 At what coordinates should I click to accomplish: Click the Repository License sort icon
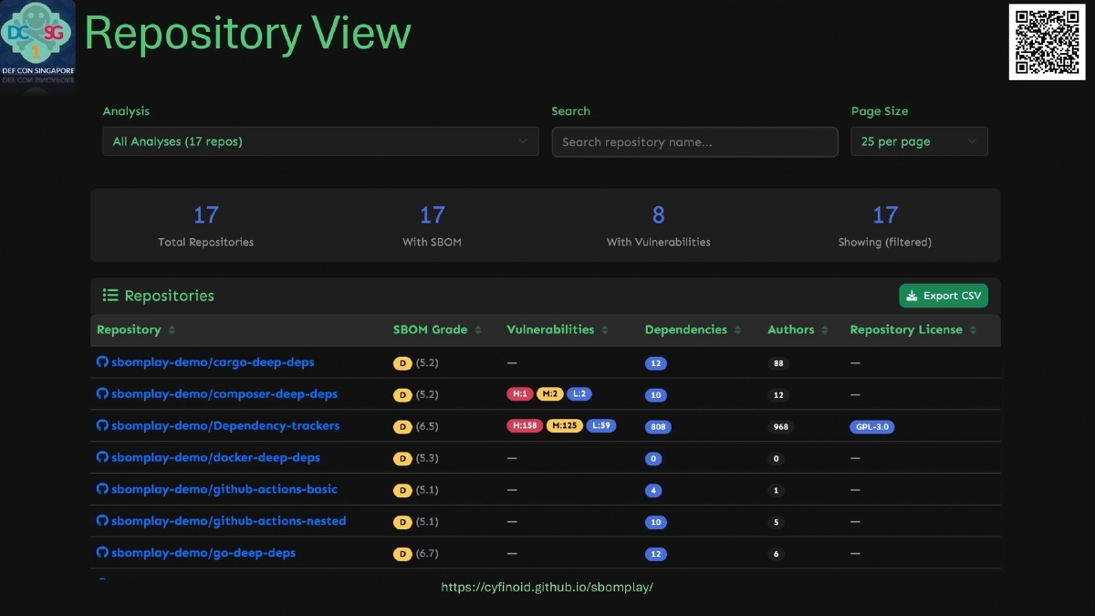coord(973,330)
